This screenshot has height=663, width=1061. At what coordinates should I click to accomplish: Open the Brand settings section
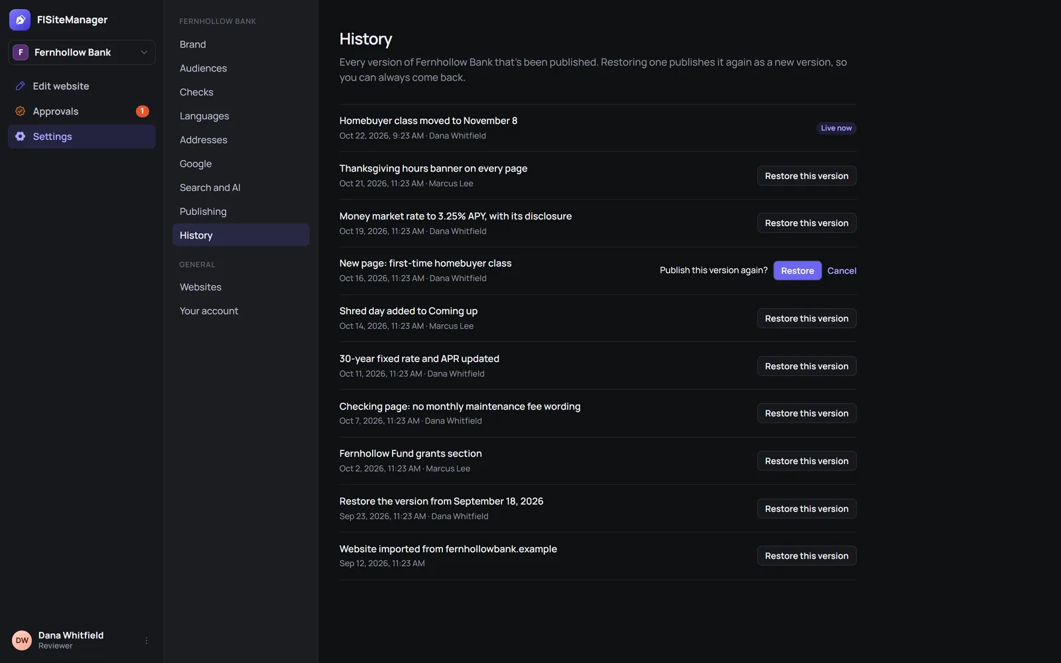pyautogui.click(x=241, y=44)
